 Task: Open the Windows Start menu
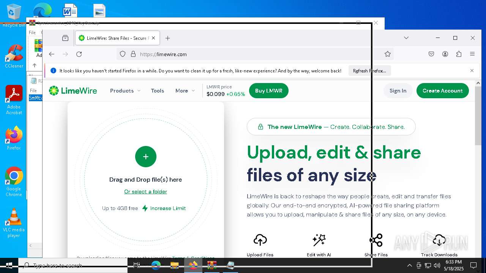click(9, 265)
